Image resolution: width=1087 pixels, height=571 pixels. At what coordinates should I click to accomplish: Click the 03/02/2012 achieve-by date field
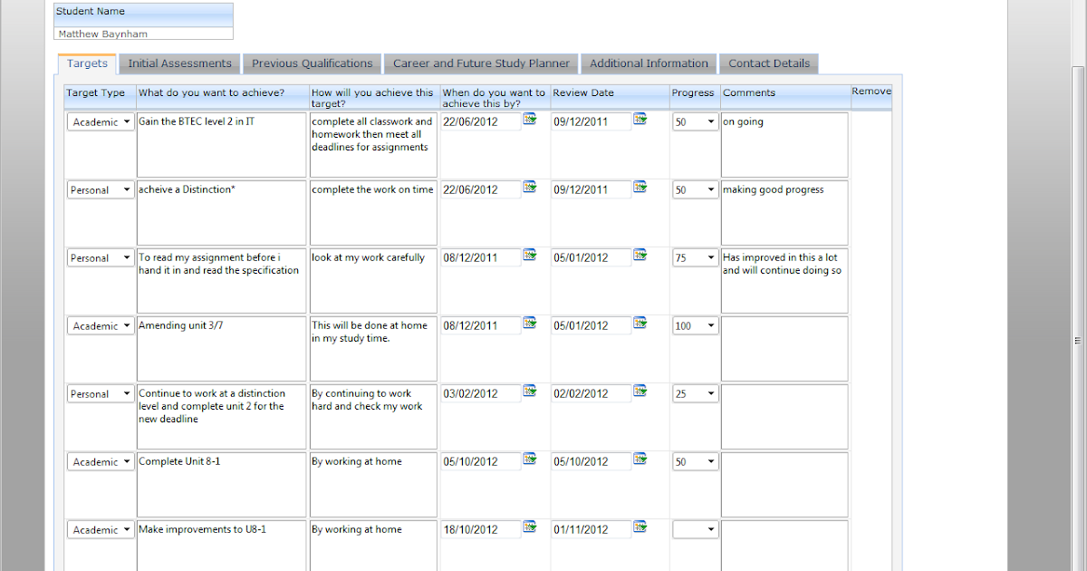[x=481, y=393]
